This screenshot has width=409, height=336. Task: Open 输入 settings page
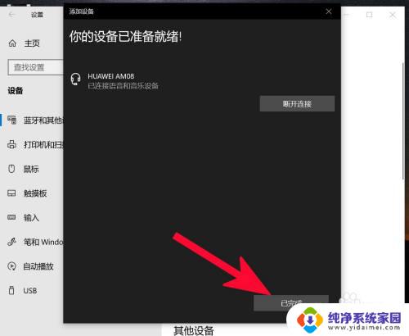pyautogui.click(x=31, y=218)
